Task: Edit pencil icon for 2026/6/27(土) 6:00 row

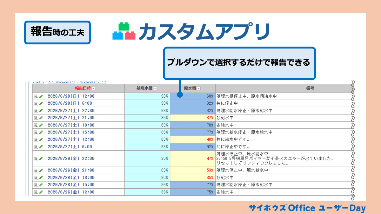Action: 41,147
